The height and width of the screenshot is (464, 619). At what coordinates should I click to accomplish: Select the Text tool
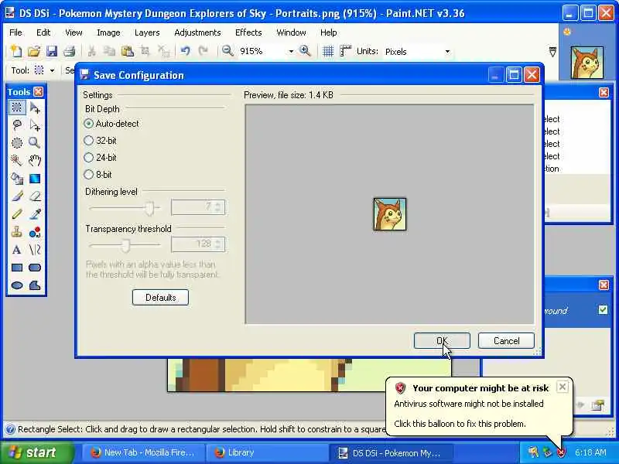pos(16,250)
